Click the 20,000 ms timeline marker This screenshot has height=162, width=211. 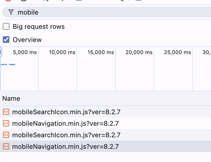[x=139, y=52]
